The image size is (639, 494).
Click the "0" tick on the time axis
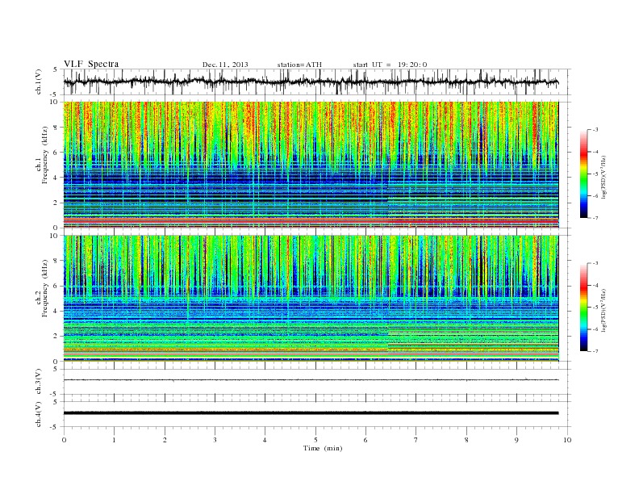(64, 440)
